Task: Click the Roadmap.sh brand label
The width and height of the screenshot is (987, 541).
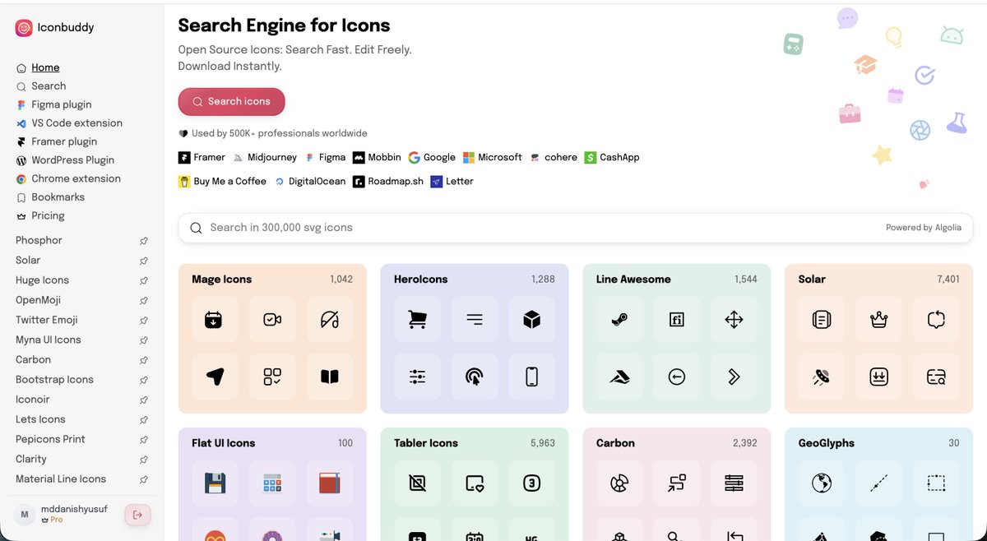Action: point(396,181)
